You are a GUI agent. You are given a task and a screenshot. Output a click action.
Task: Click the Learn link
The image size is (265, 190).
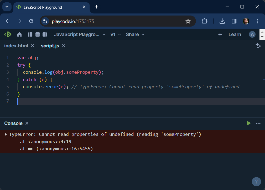pos(235,34)
